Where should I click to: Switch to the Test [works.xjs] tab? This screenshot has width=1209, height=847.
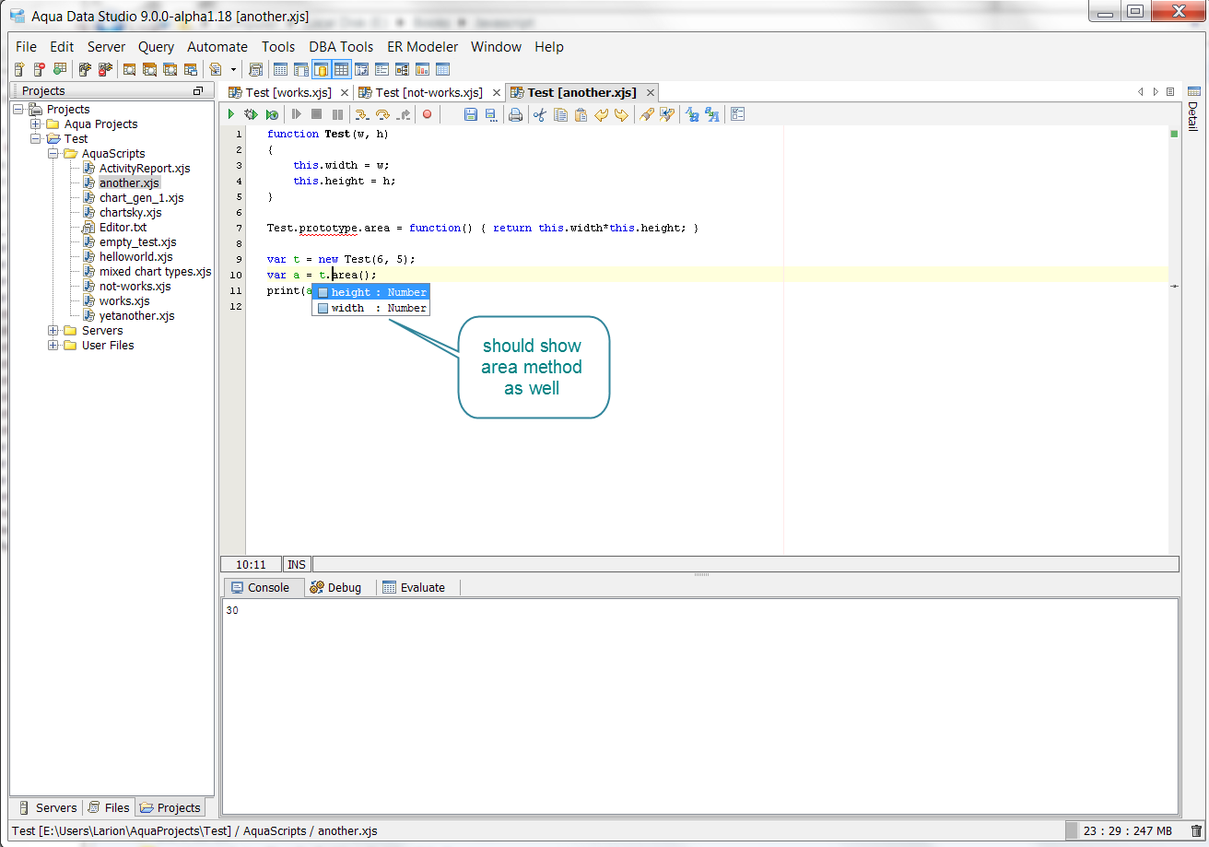[288, 92]
